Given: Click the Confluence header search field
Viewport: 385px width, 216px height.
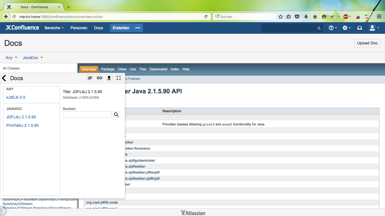Looking at the screenshot, I should pyautogui.click(x=292, y=28).
